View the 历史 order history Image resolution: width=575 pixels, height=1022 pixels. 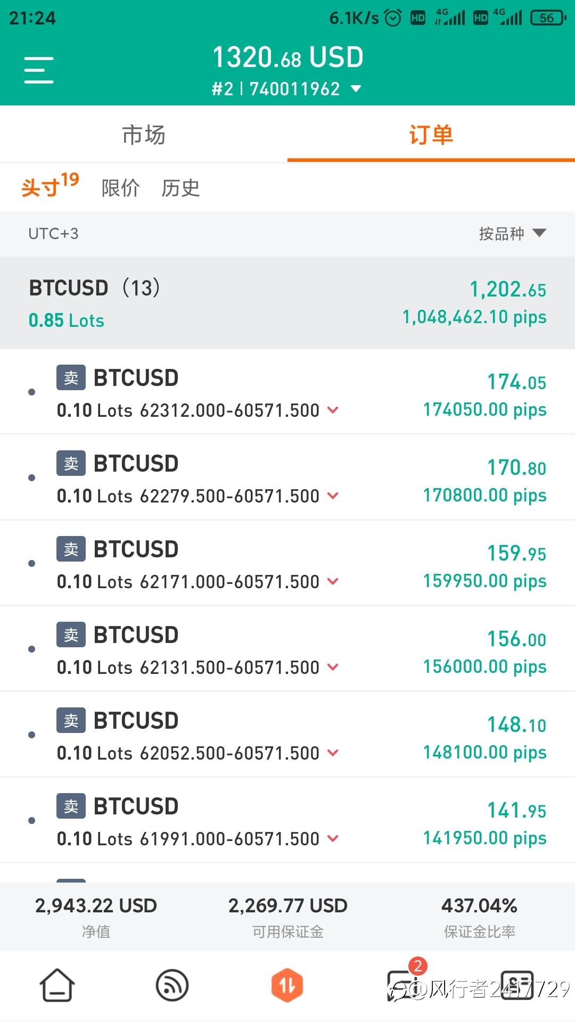pyautogui.click(x=180, y=188)
